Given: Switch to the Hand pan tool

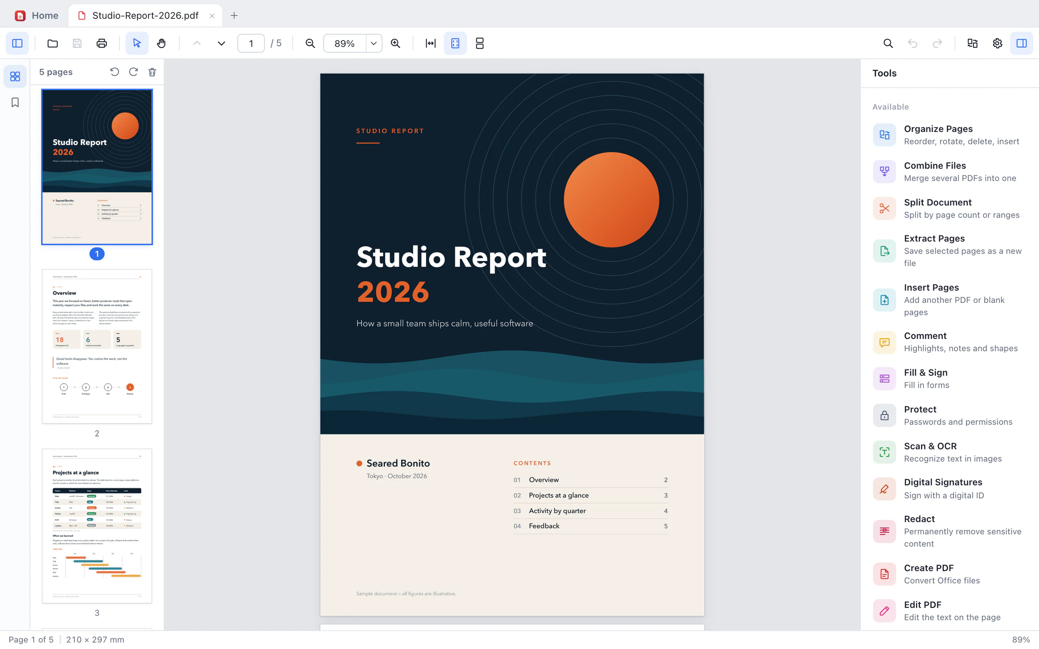Looking at the screenshot, I should tap(161, 43).
